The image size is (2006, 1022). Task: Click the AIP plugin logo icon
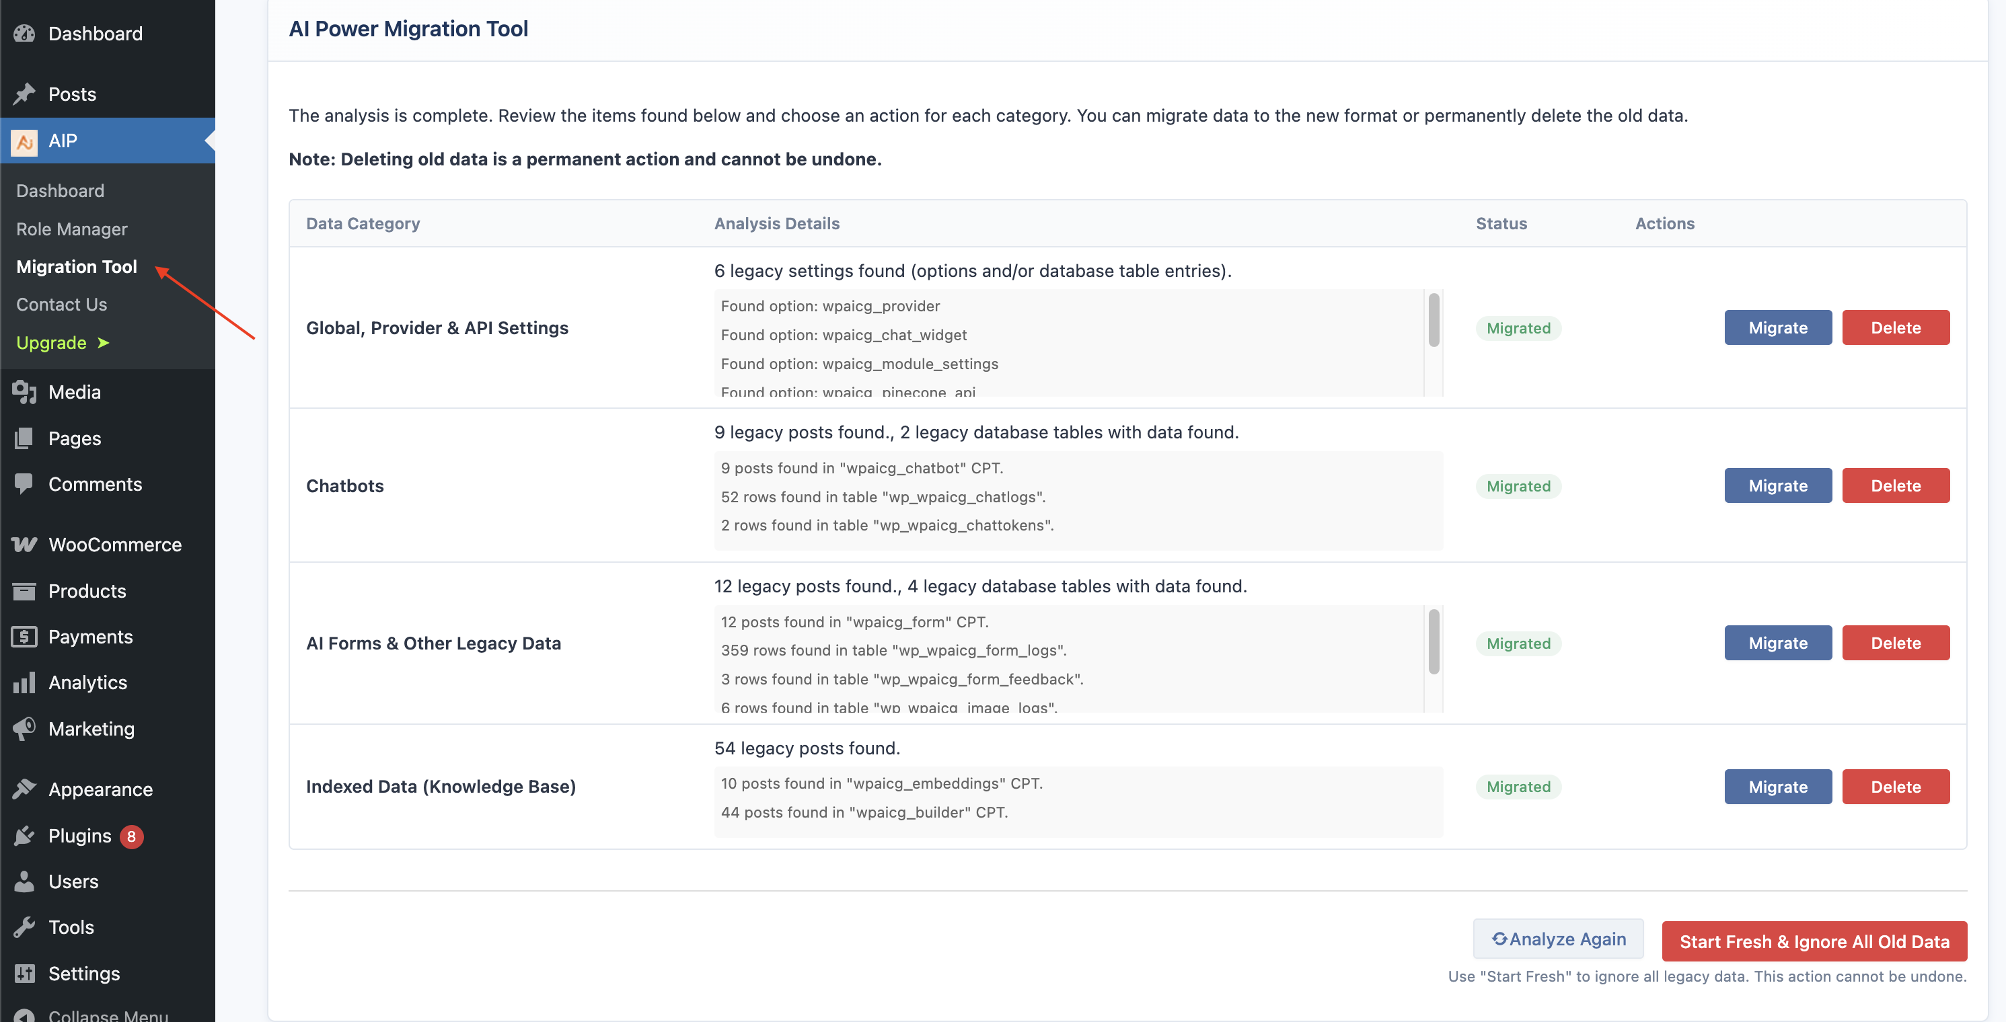(24, 142)
